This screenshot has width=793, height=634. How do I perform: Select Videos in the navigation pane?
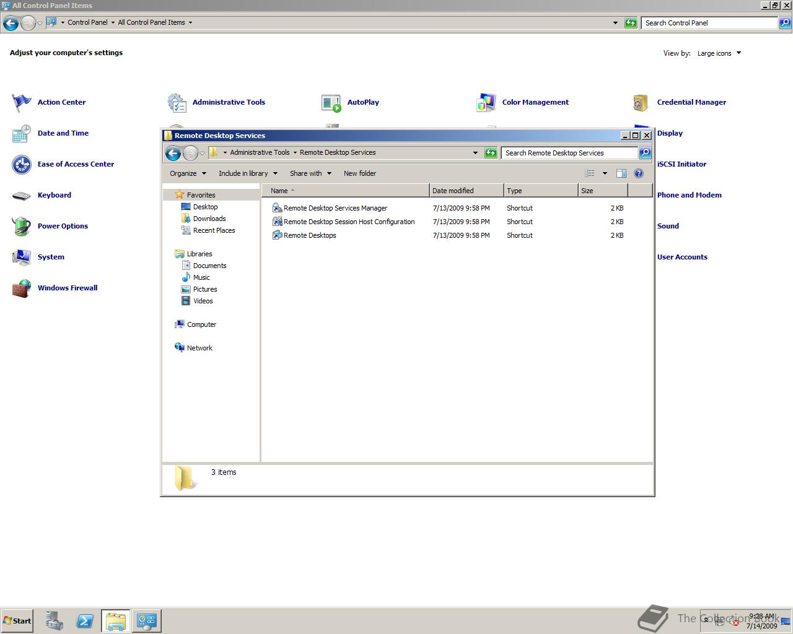203,301
